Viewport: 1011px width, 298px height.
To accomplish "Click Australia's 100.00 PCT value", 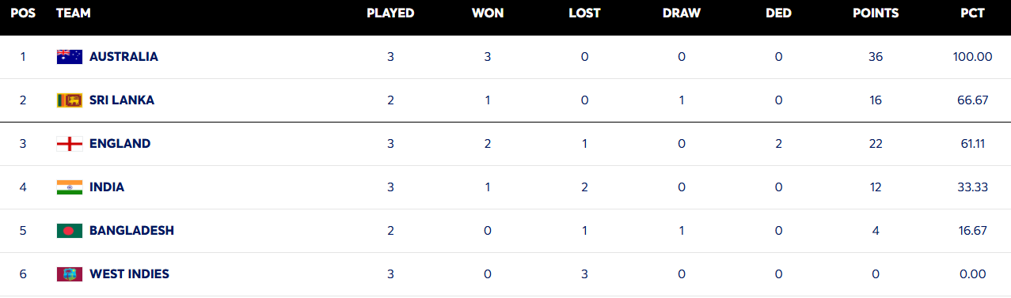I will (973, 57).
